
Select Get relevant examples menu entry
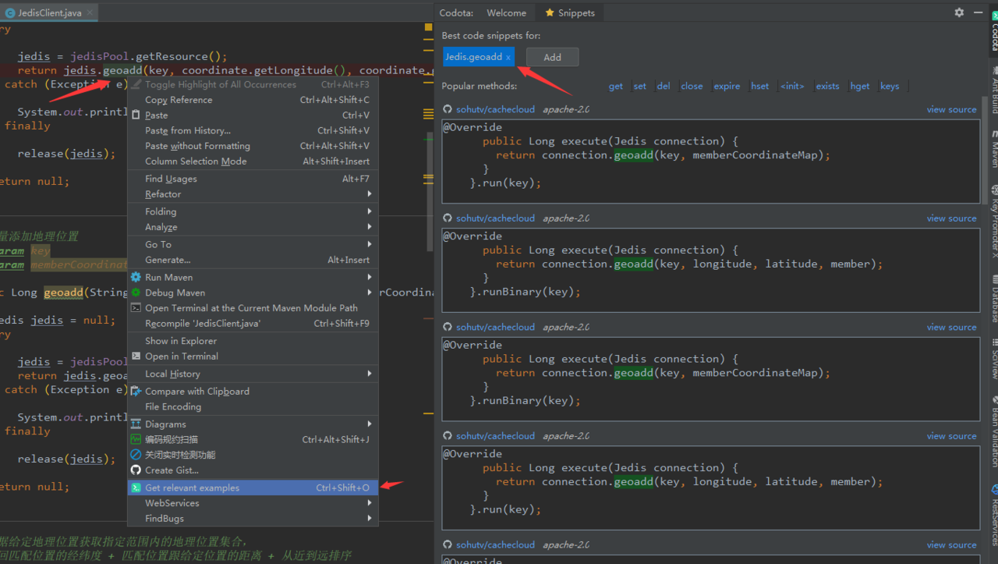[x=192, y=488]
